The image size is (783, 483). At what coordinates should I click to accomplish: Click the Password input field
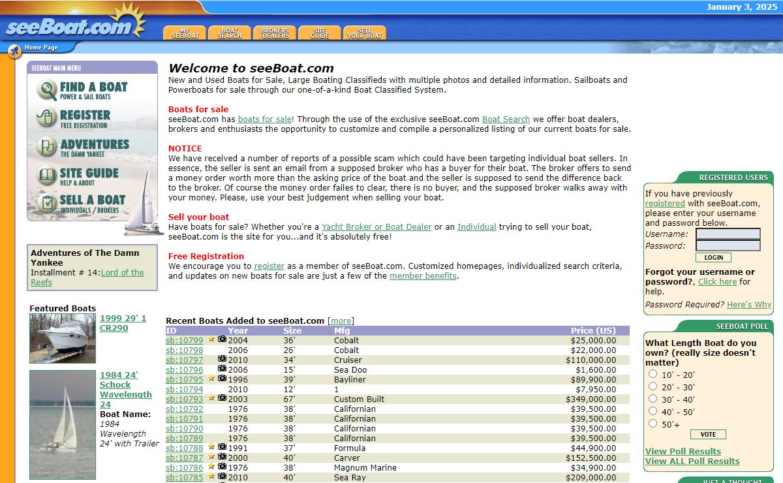[x=728, y=245]
